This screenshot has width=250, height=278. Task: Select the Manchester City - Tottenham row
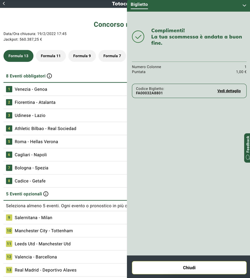44,231
